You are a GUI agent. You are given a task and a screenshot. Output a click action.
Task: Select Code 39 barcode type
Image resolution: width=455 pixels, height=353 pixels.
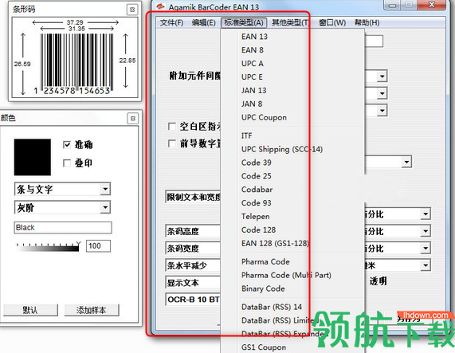pyautogui.click(x=257, y=163)
